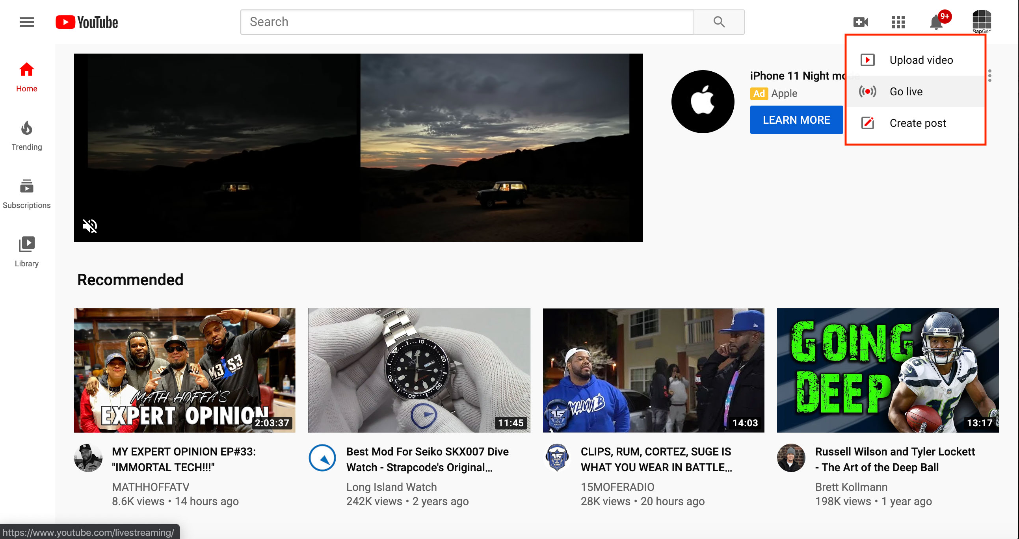Viewport: 1019px width, 539px height.
Task: Click the YouTube logo
Action: [87, 22]
